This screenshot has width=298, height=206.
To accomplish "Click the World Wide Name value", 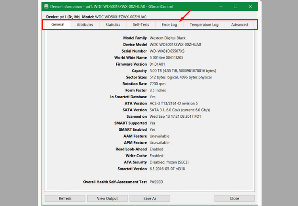I will coord(166,57).
